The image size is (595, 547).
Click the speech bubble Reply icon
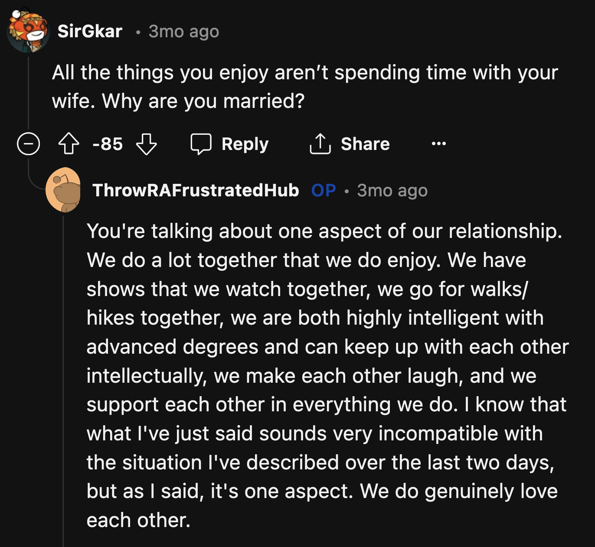coord(202,143)
